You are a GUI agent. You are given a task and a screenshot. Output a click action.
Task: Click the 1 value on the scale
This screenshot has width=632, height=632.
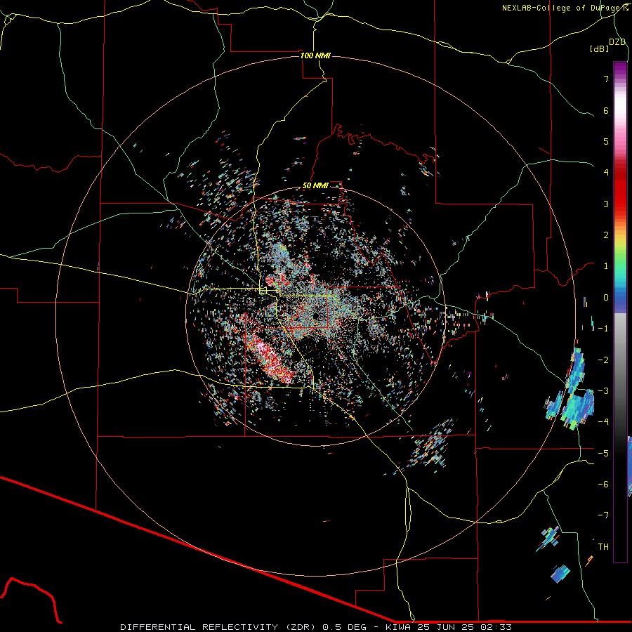coord(606,266)
